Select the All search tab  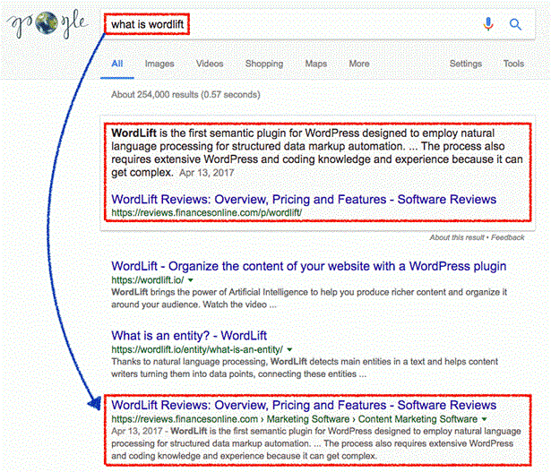117,64
